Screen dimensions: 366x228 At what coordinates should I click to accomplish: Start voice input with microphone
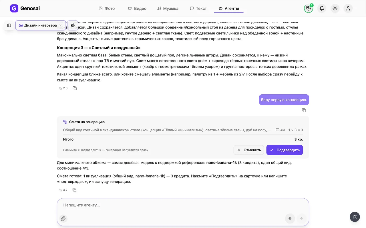(290, 219)
